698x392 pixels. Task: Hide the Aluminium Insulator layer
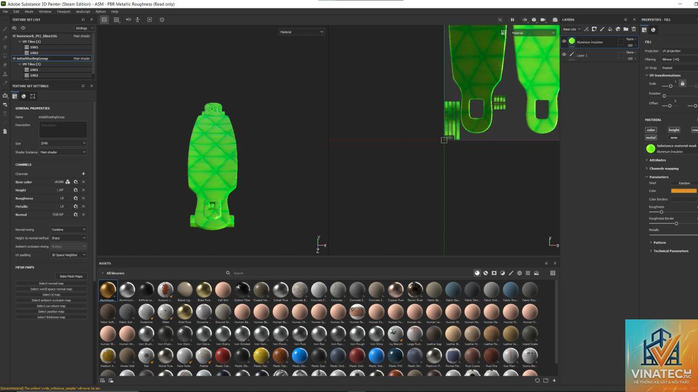point(564,42)
